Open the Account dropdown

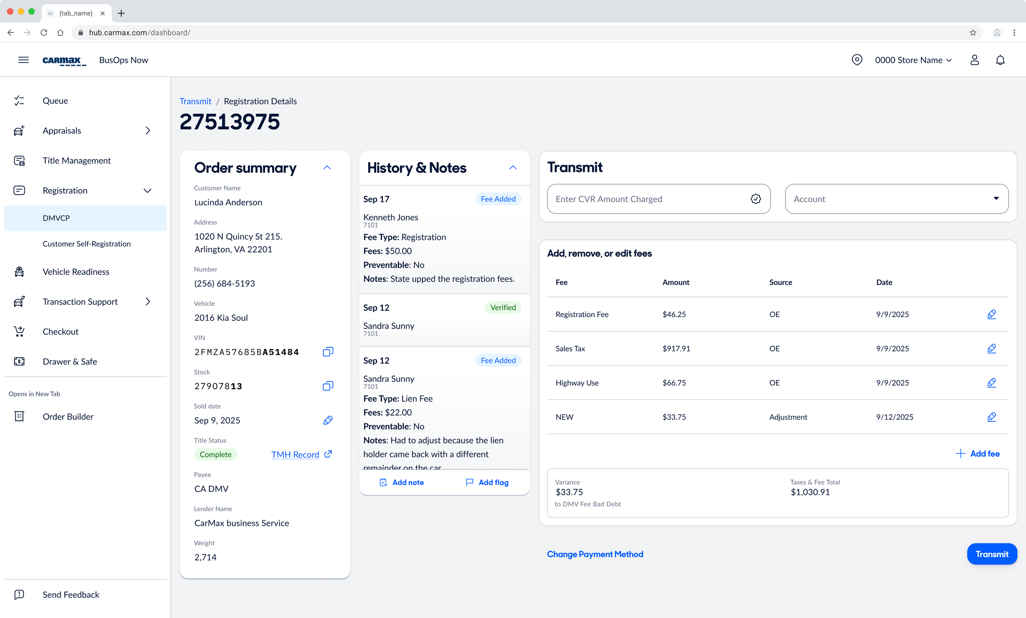(896, 199)
